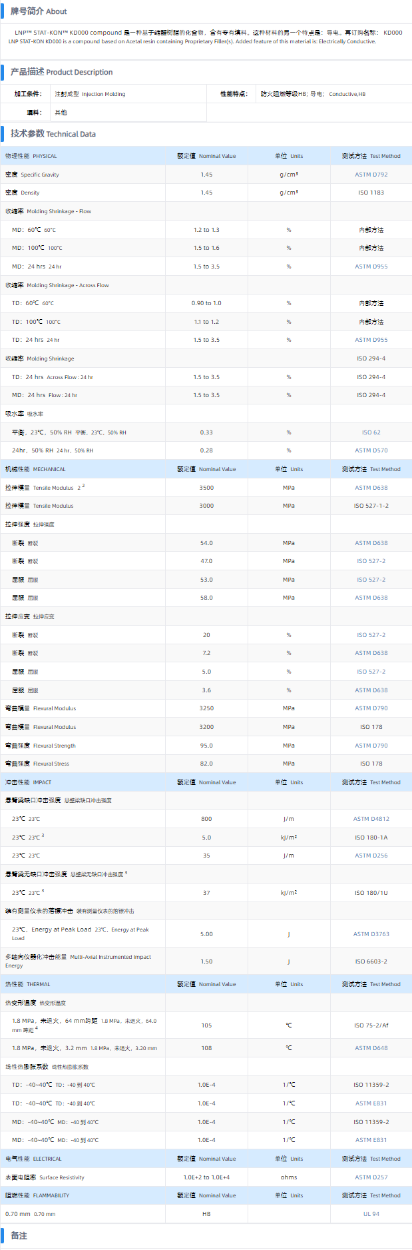This screenshot has height=1250, width=412.
Task: Click the ISO 180/1U test method
Action: click(371, 893)
